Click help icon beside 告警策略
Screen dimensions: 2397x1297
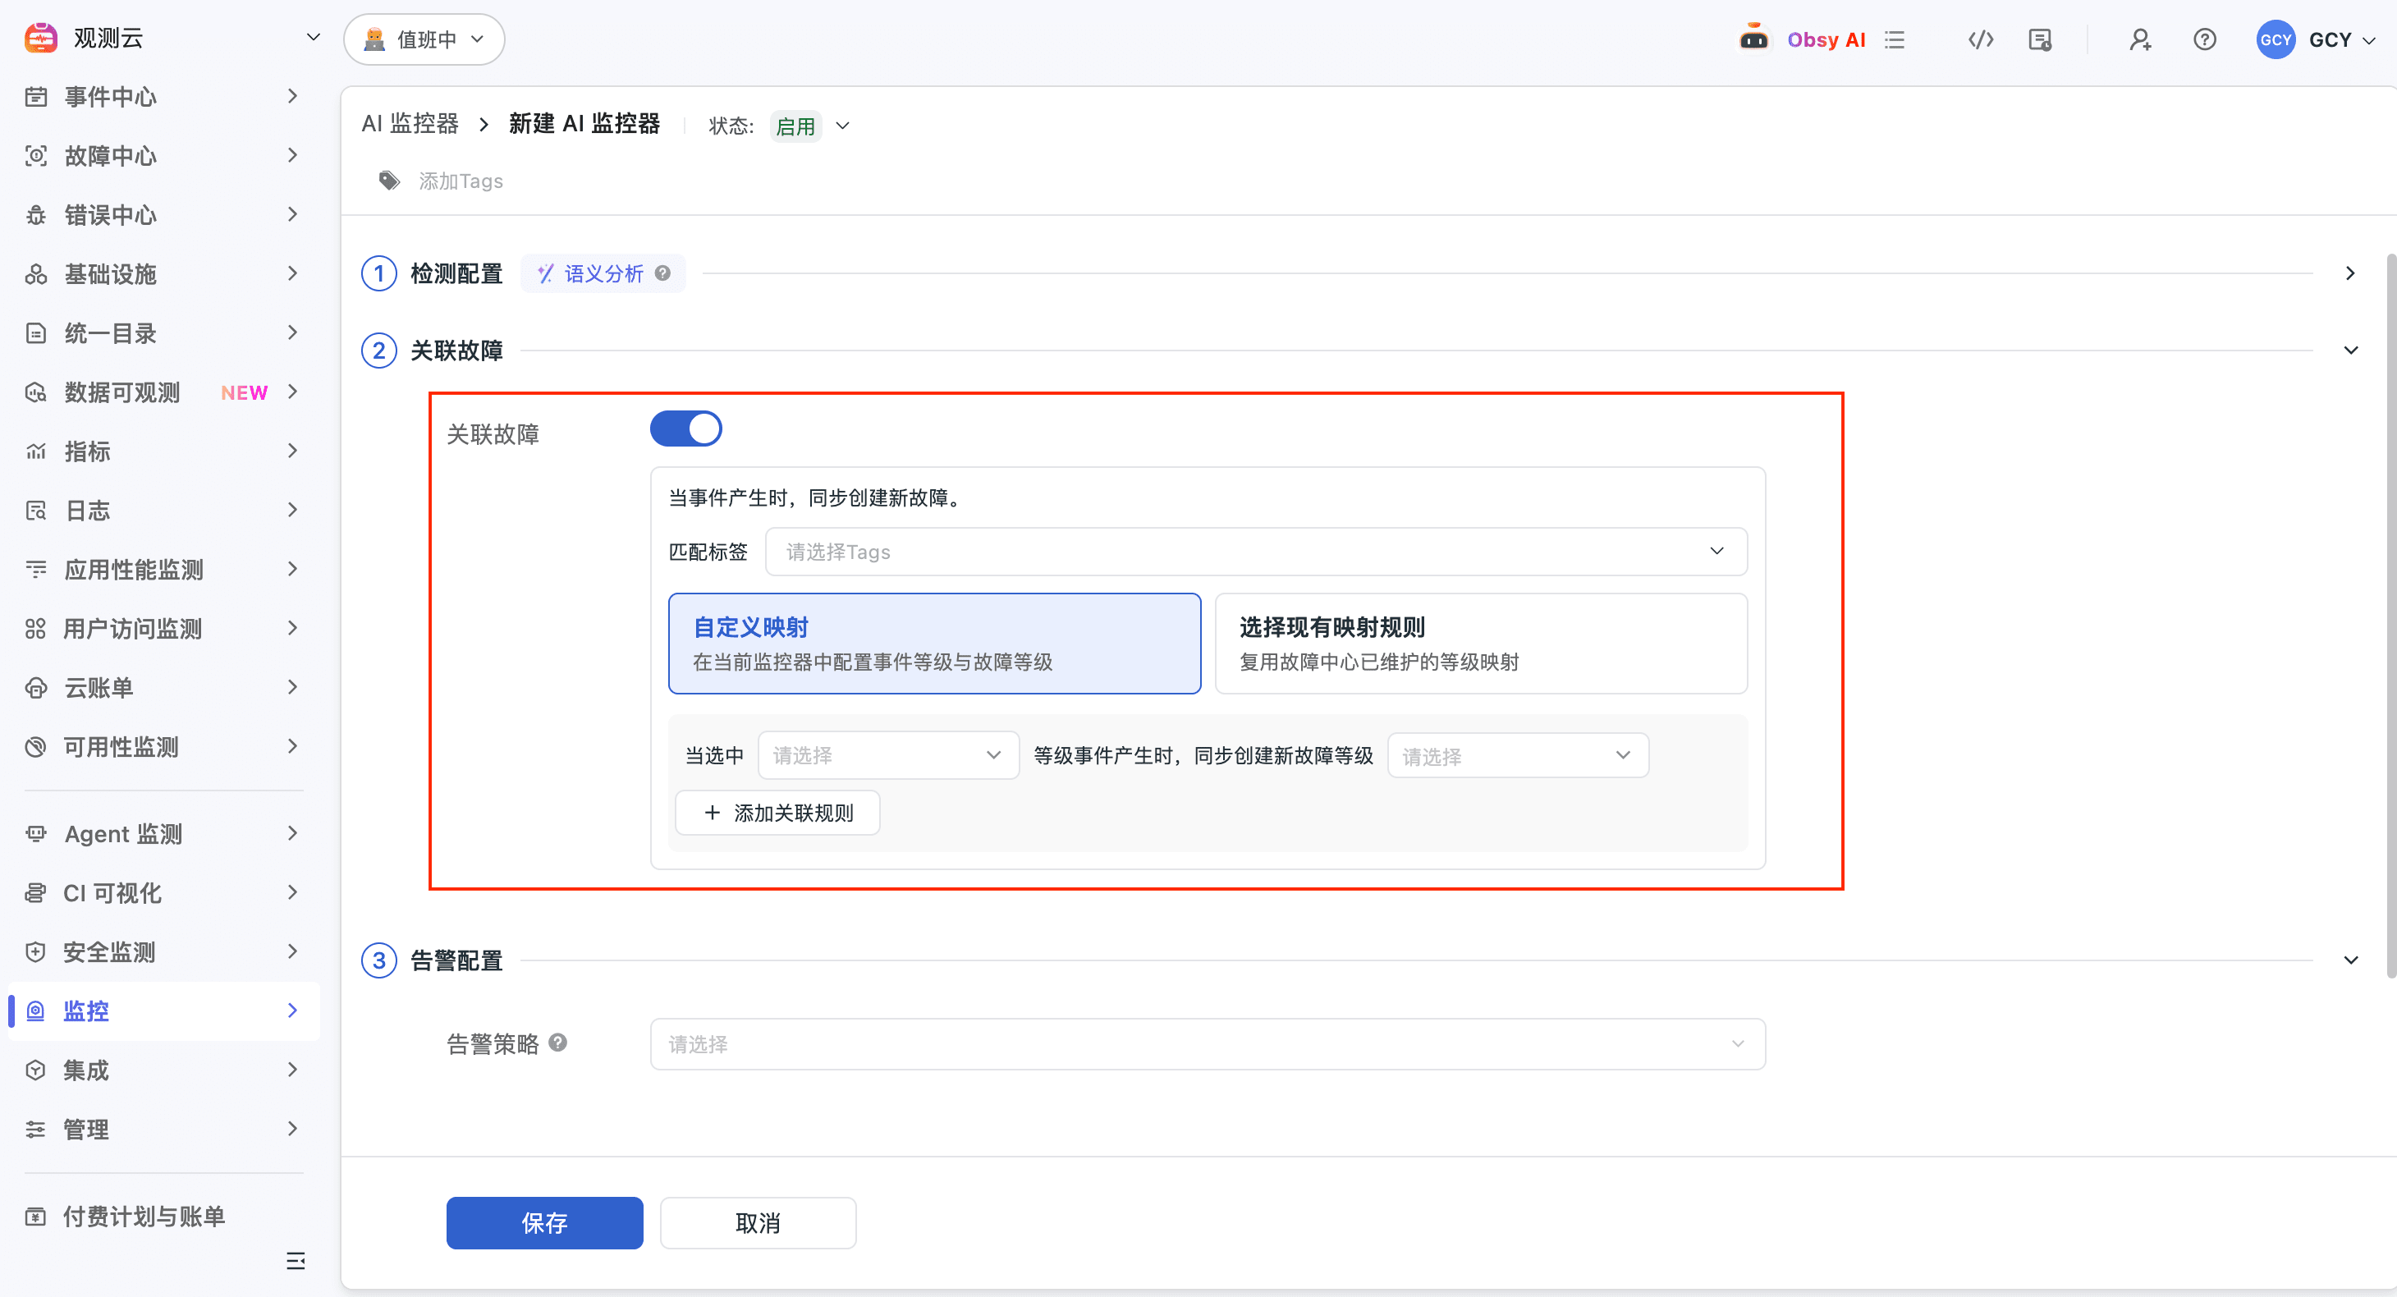point(557,1043)
